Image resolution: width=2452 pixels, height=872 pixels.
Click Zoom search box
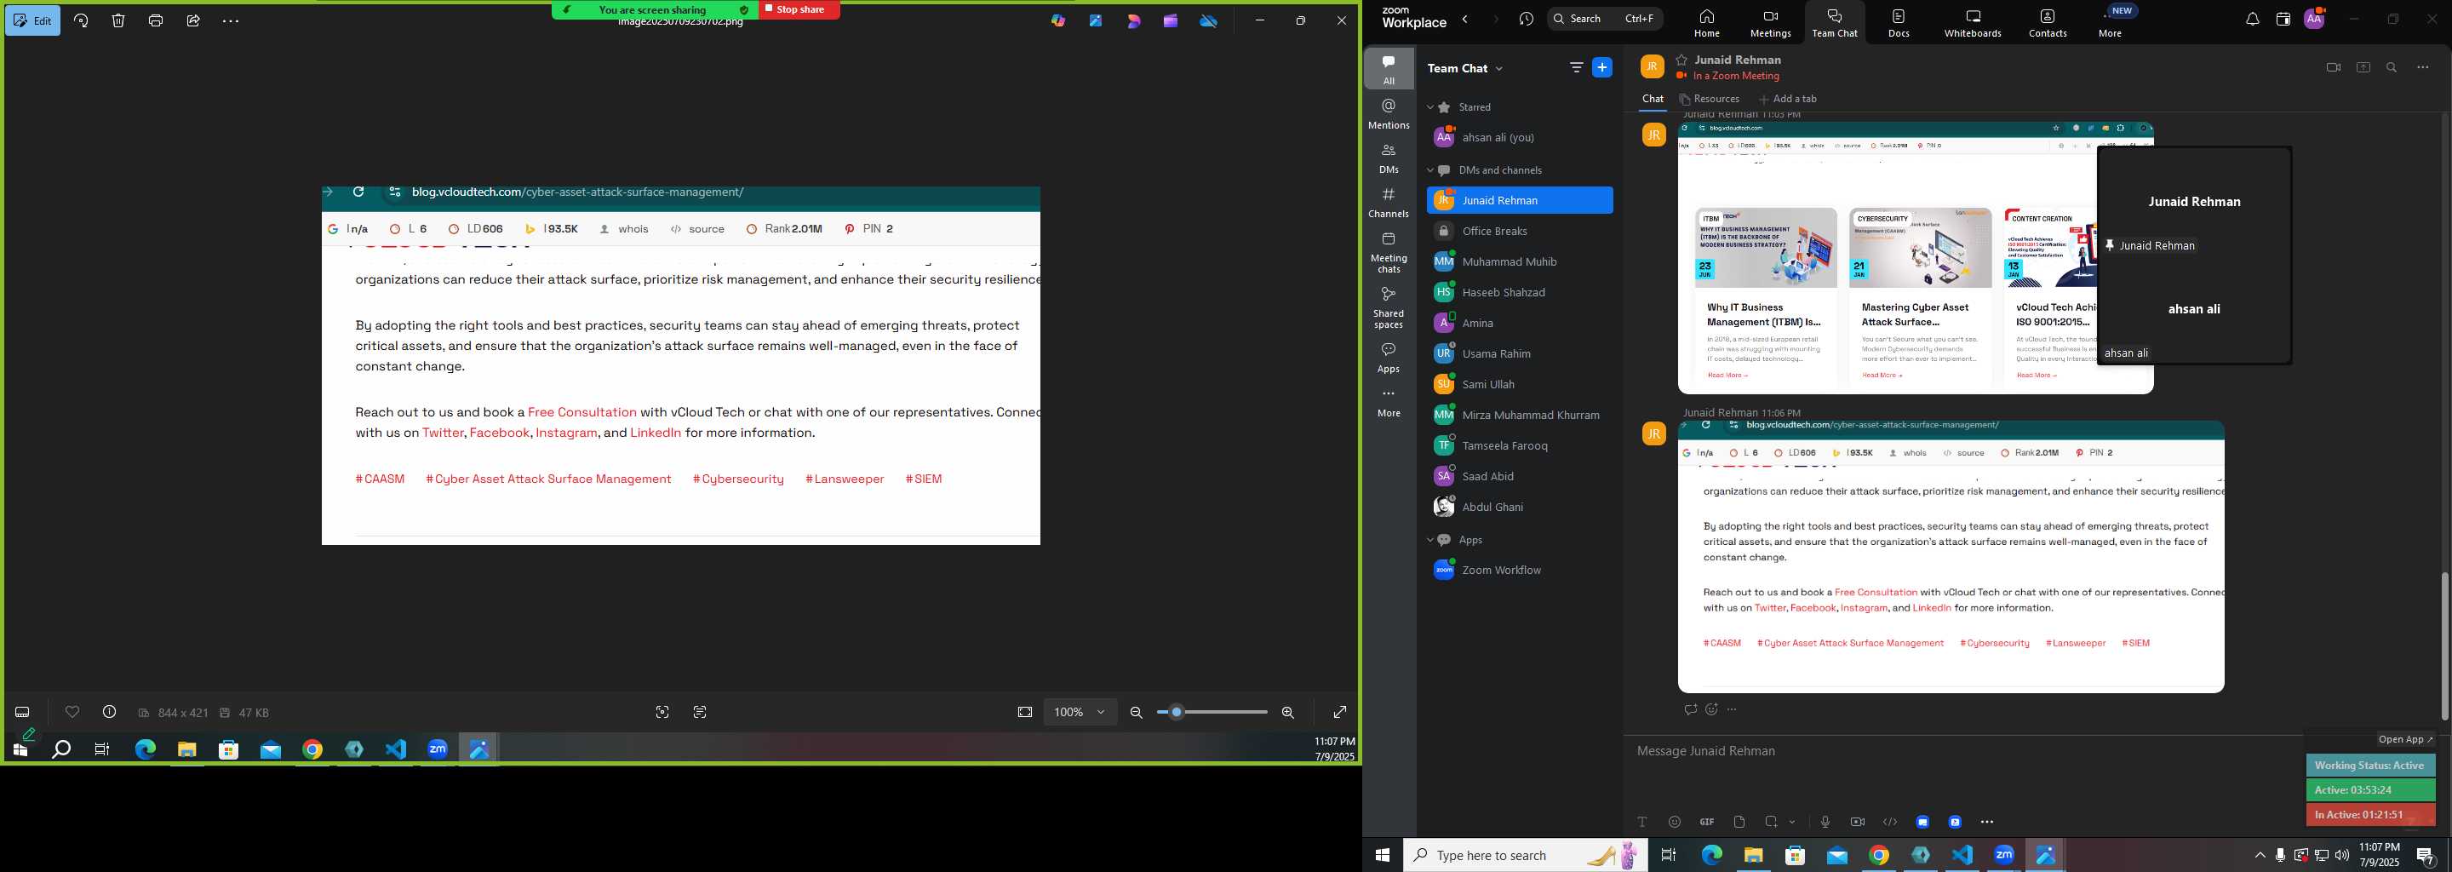tap(1605, 18)
